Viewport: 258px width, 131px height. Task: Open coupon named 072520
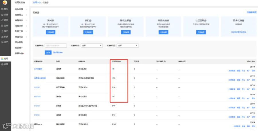coord(37,106)
